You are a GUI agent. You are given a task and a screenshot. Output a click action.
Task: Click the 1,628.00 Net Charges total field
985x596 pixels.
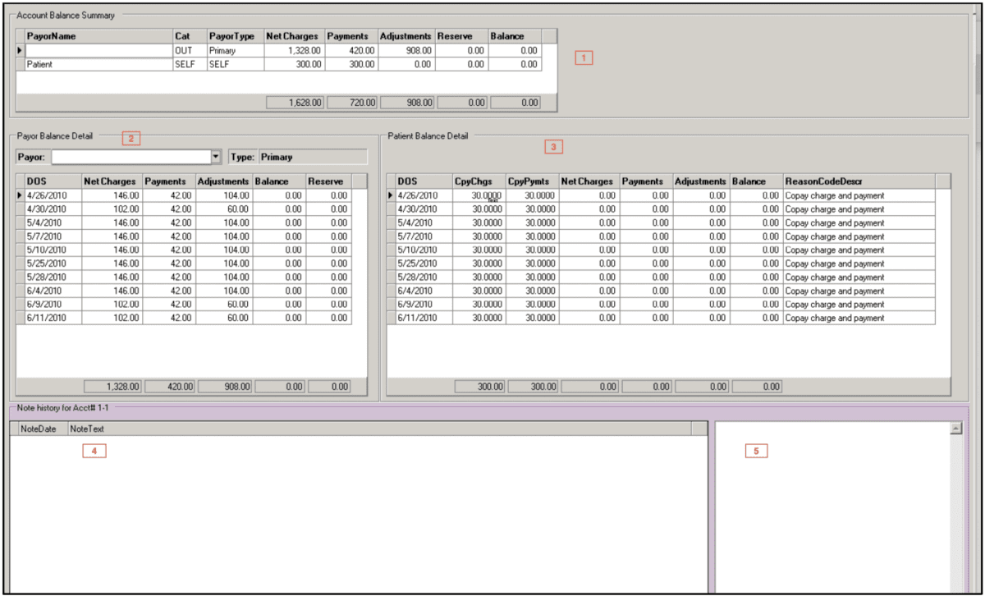[296, 102]
